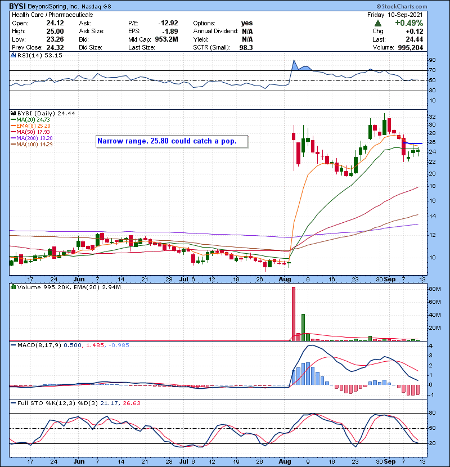Select the Prev Close value 24.32

(55, 47)
